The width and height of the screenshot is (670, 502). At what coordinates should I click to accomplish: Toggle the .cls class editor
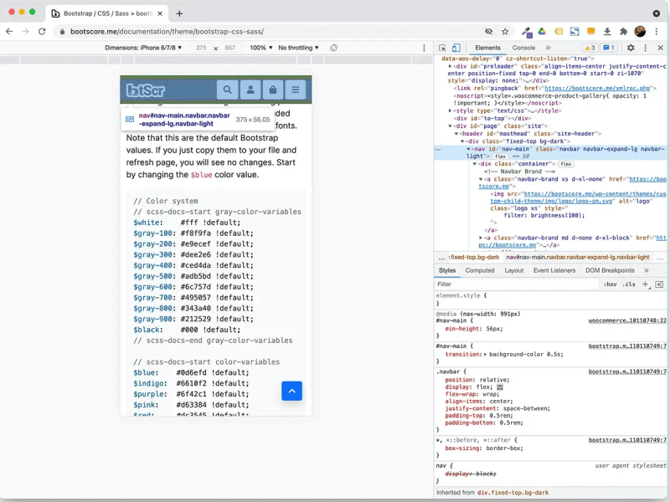pos(629,284)
